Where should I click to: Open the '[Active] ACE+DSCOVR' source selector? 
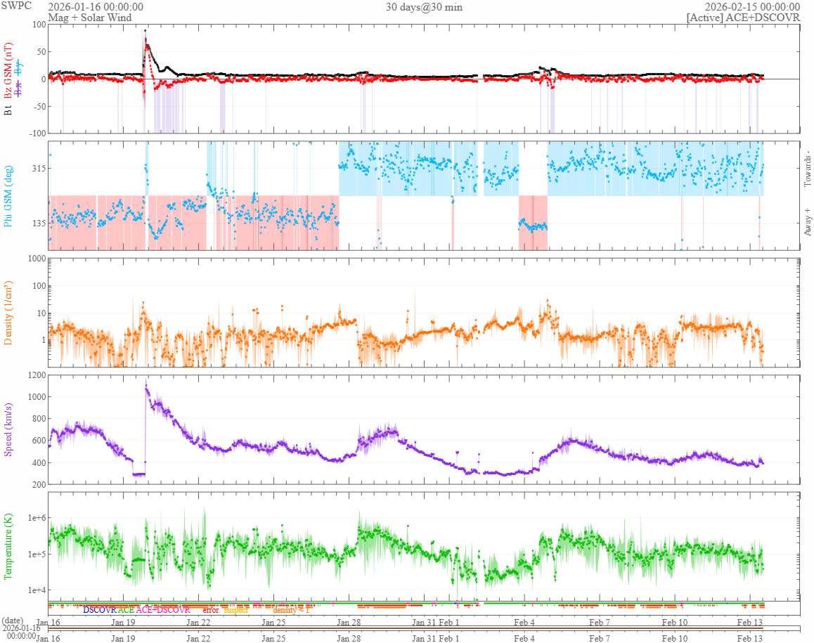coord(743,17)
